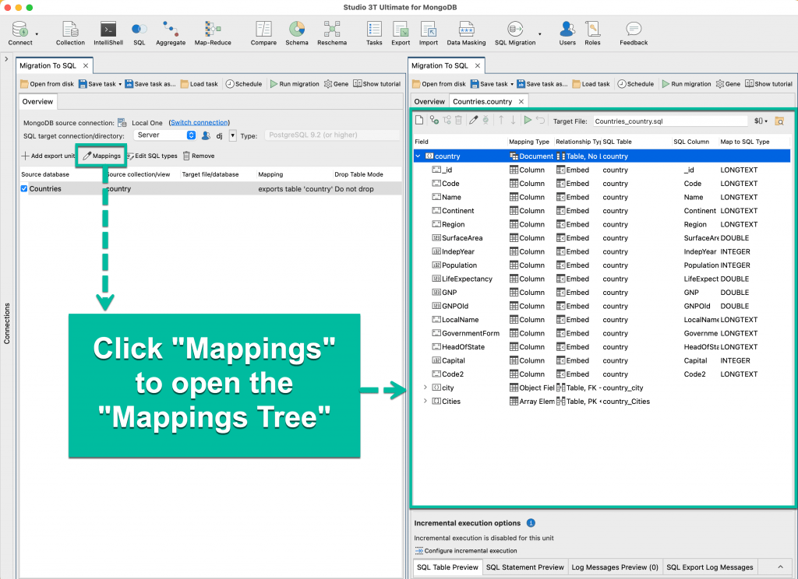Open the SQL Statement Preview tab
The width and height of the screenshot is (798, 579).
pos(524,567)
